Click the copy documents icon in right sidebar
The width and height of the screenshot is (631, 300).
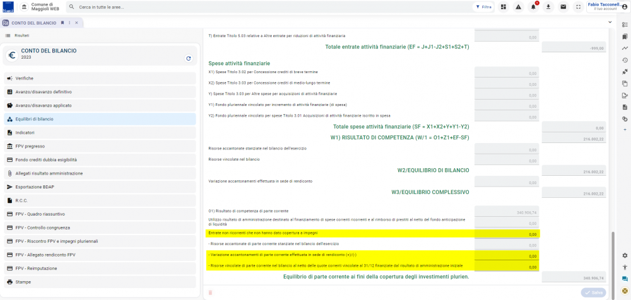[625, 84]
